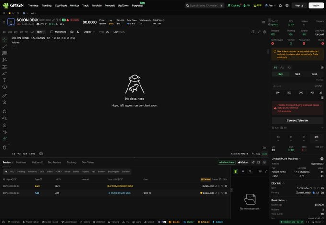Image resolution: width=326 pixels, height=225 pixels.
Task: Click the lock drawings icon in chart sidebar
Action: point(5,125)
